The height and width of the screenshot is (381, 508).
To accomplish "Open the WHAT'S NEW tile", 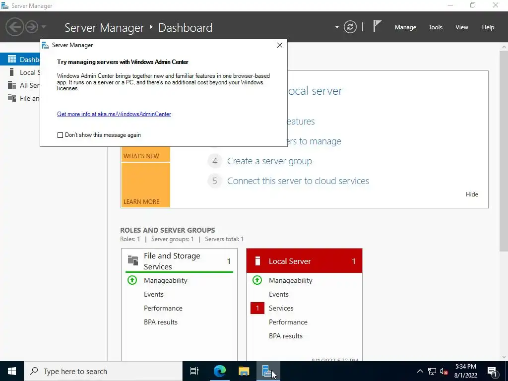I will pyautogui.click(x=145, y=154).
